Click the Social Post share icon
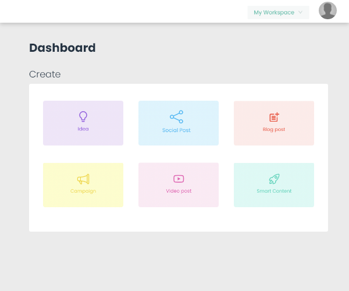Image resolution: width=349 pixels, height=291 pixels. click(x=176, y=117)
